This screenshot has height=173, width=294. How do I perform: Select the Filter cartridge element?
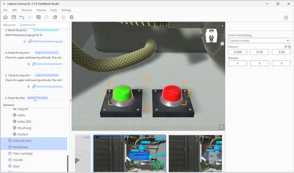point(22,153)
